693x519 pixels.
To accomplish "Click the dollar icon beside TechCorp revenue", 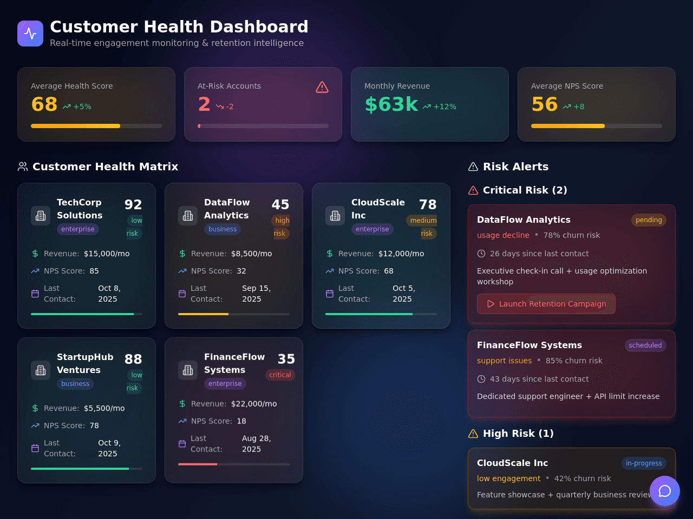I will tap(35, 254).
